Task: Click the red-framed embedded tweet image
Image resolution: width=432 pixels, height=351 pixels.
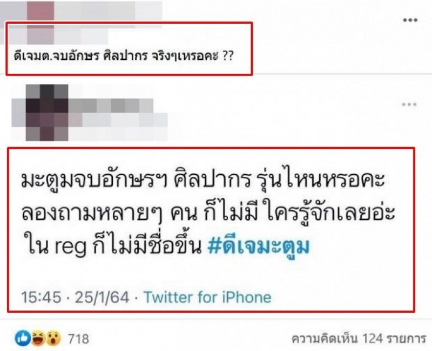Action: (x=211, y=230)
